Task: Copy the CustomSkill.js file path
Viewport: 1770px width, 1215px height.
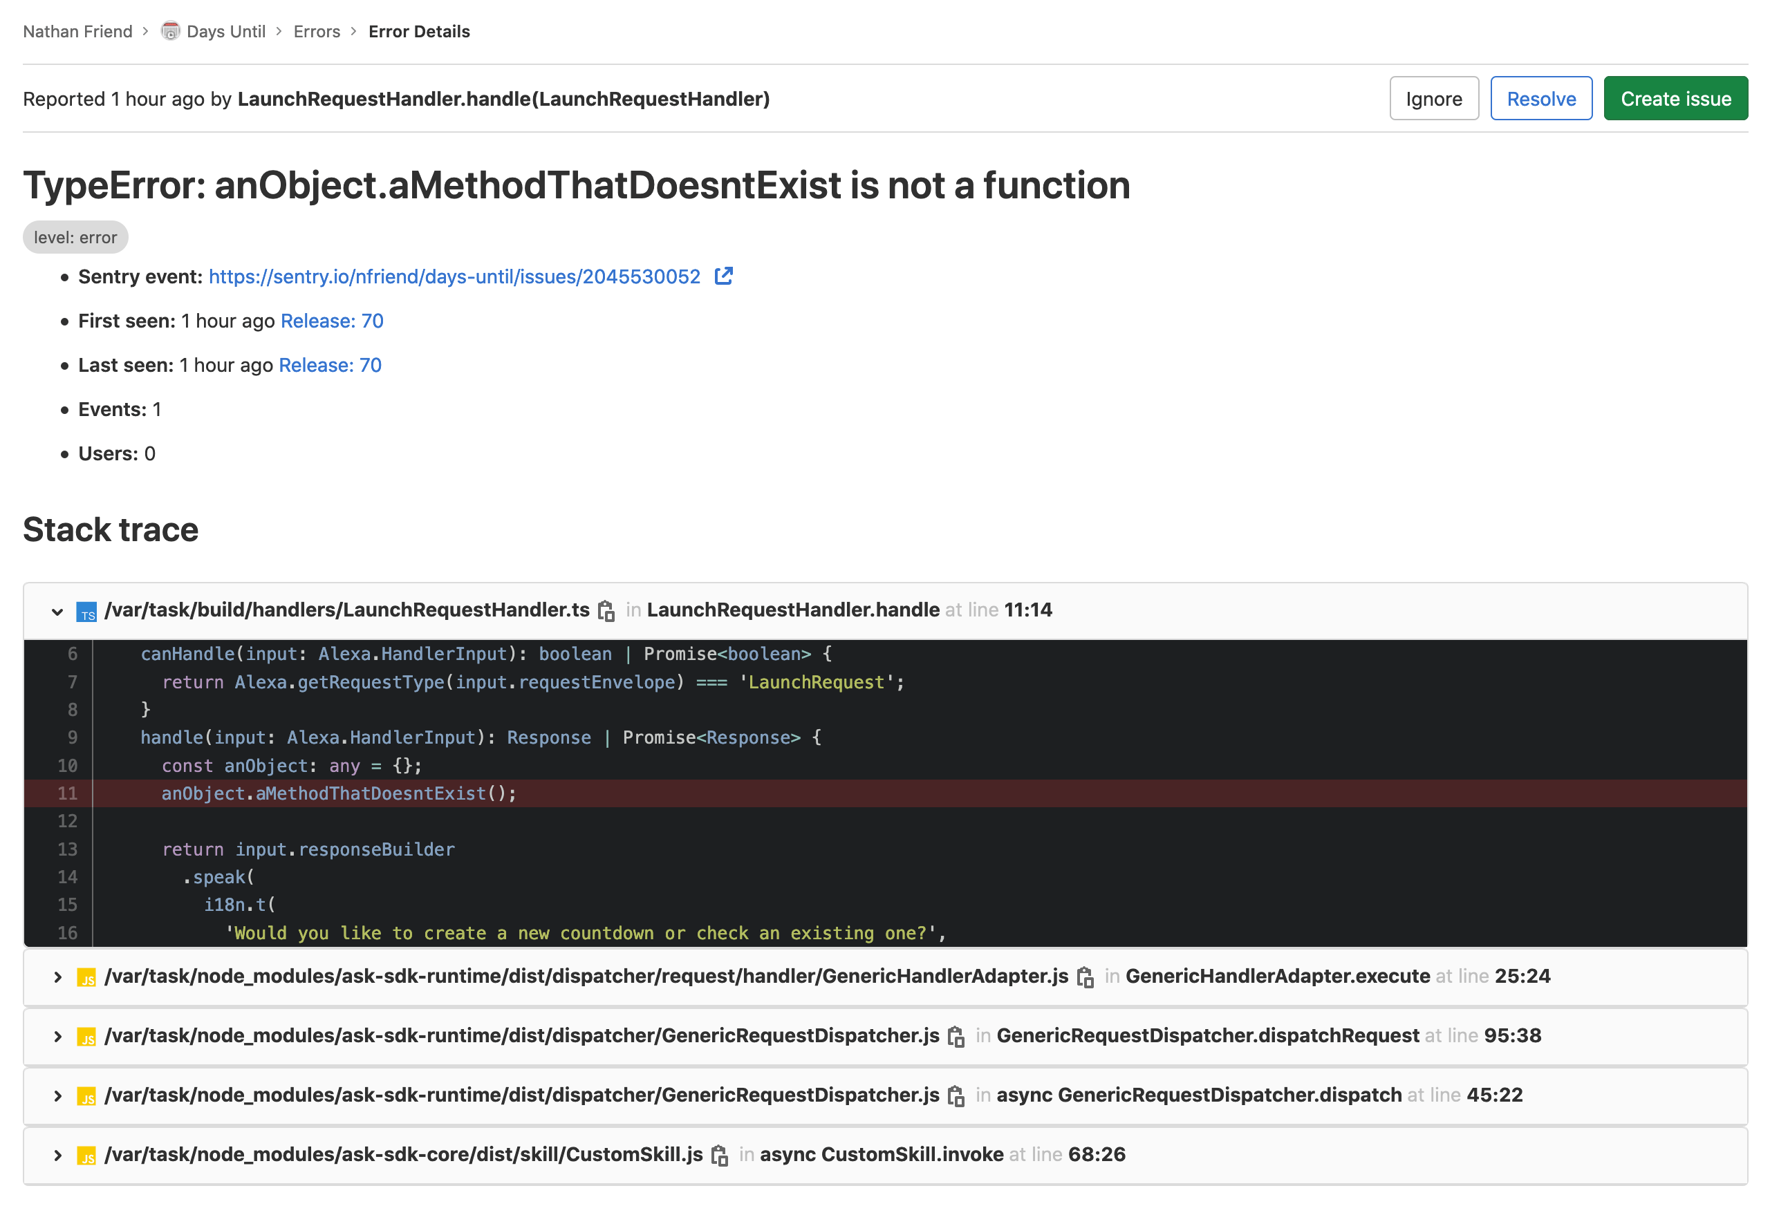Action: click(721, 1155)
